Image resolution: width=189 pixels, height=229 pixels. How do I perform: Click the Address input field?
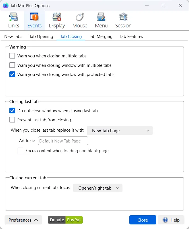click(63, 141)
